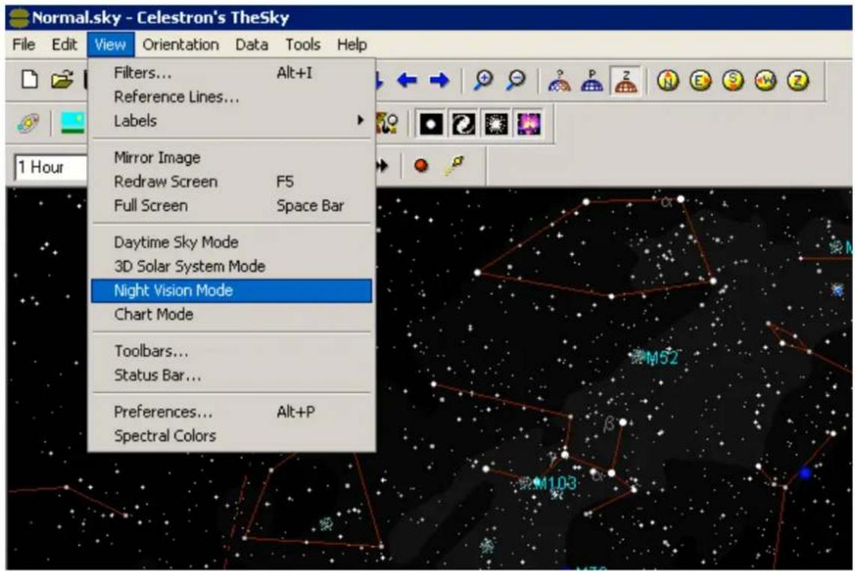Click the bright blue star in the sky chart

click(805, 473)
